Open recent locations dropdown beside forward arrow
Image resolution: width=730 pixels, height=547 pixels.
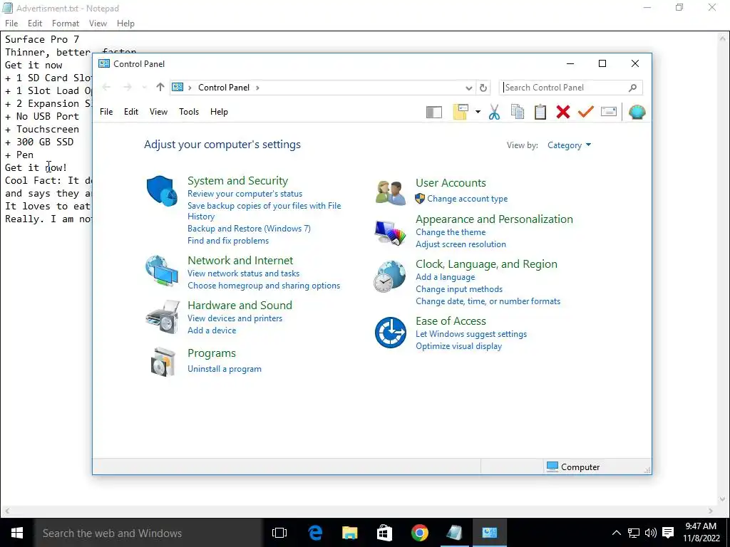click(x=144, y=88)
